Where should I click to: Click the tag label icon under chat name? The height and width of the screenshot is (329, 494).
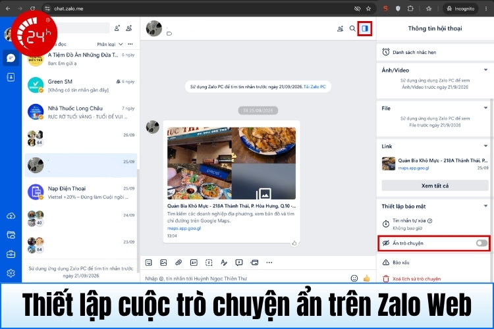[x=169, y=34]
